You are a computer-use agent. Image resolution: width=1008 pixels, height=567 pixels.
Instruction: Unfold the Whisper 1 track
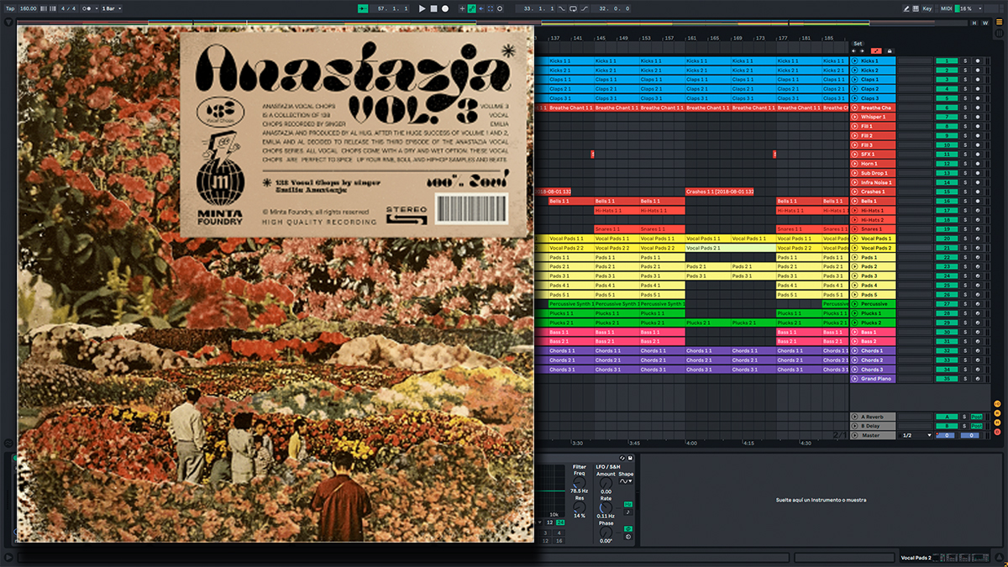tap(855, 117)
